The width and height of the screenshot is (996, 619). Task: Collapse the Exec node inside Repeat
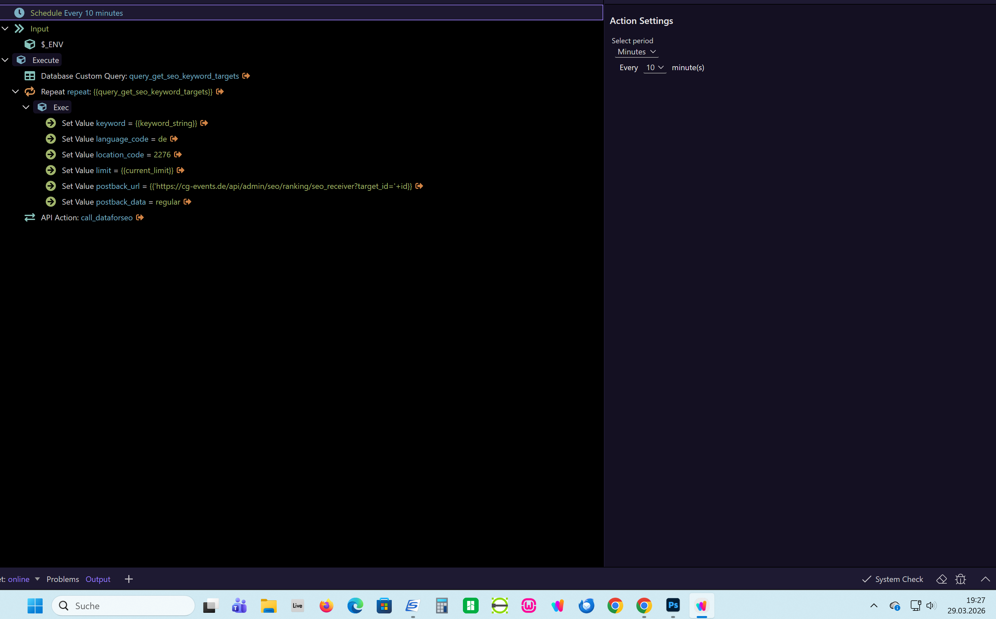pyautogui.click(x=26, y=107)
